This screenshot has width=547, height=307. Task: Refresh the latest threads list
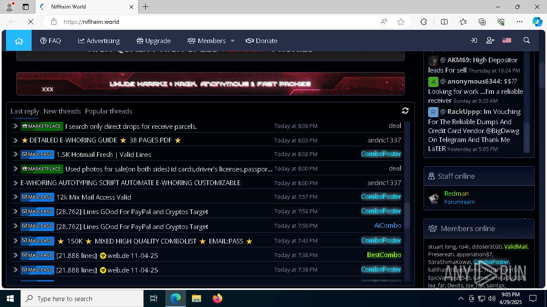(x=405, y=111)
